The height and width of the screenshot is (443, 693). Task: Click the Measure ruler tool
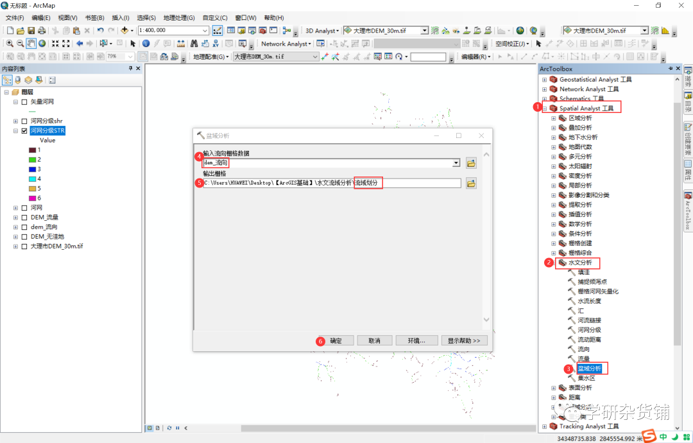[x=181, y=43]
